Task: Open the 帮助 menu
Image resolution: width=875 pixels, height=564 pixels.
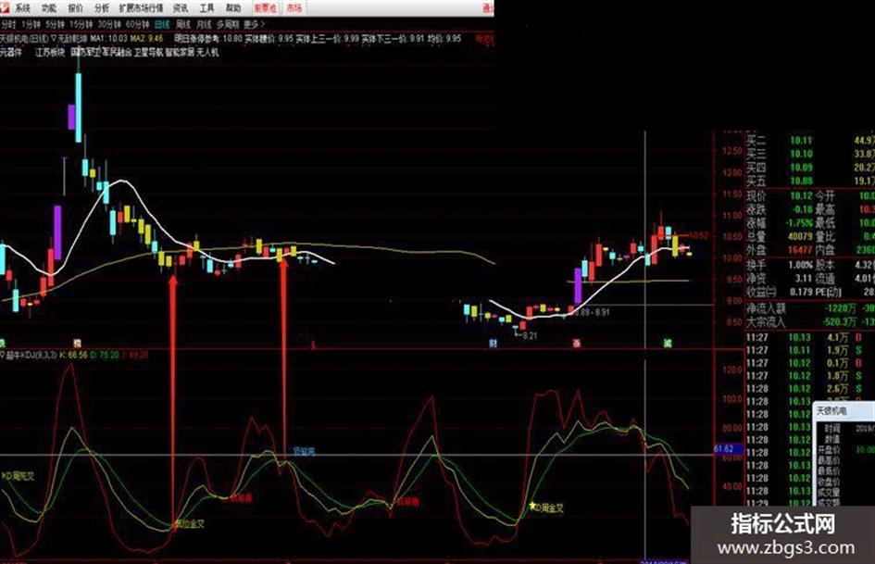Action: (x=233, y=7)
